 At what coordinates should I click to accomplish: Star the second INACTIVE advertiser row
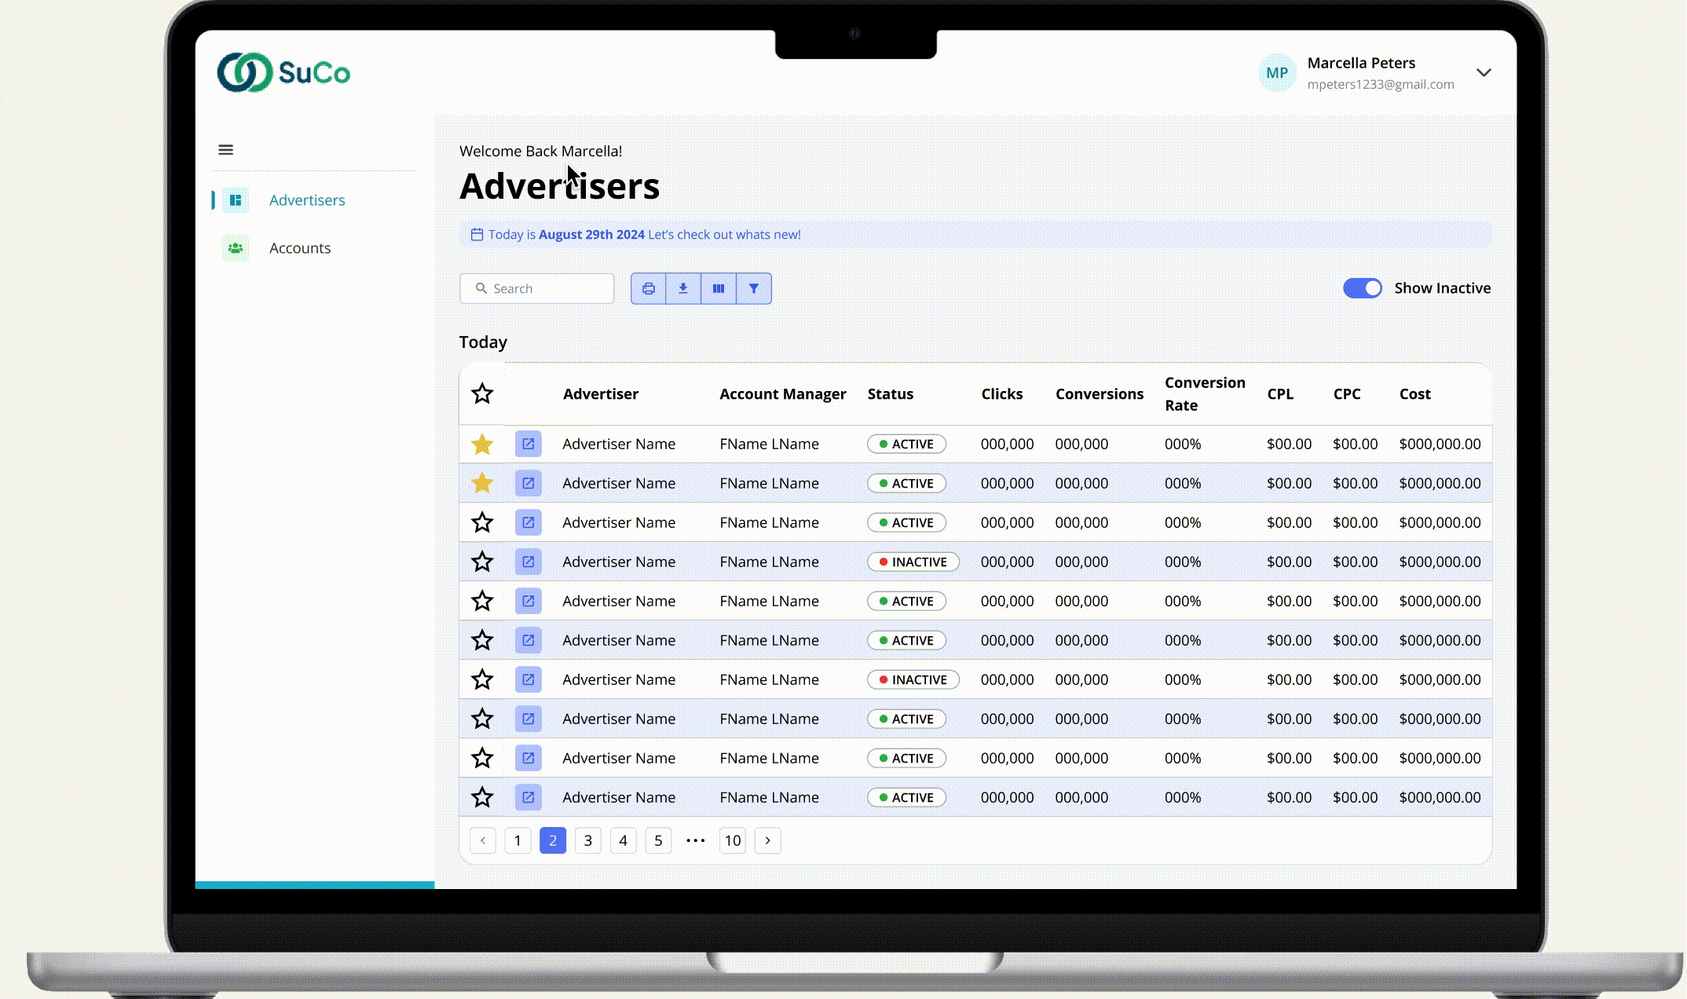(x=482, y=679)
